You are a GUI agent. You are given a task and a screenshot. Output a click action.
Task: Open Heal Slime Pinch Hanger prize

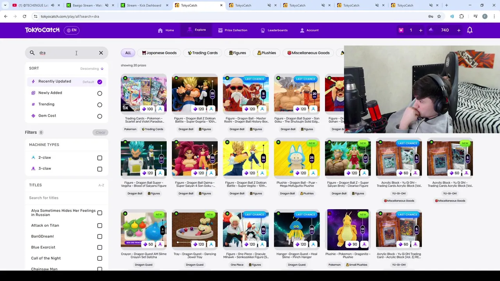[297, 229]
